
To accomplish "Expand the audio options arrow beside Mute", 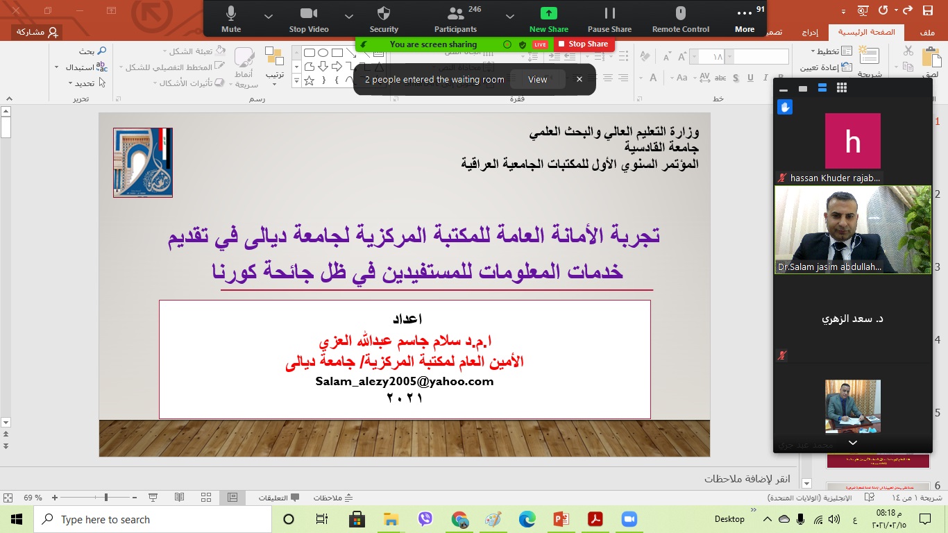I will (269, 16).
